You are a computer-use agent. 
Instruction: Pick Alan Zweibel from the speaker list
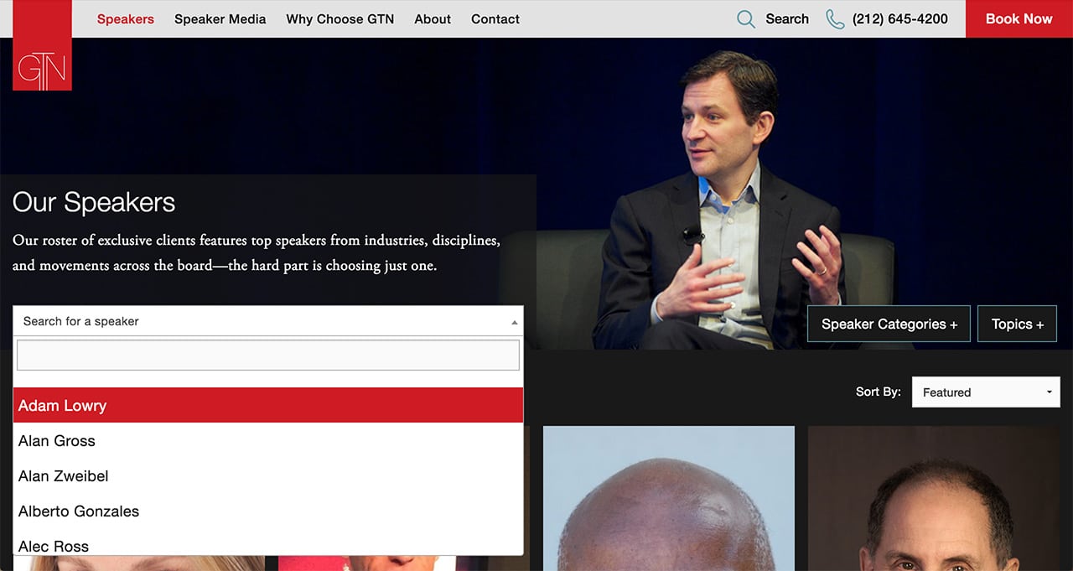(x=268, y=475)
